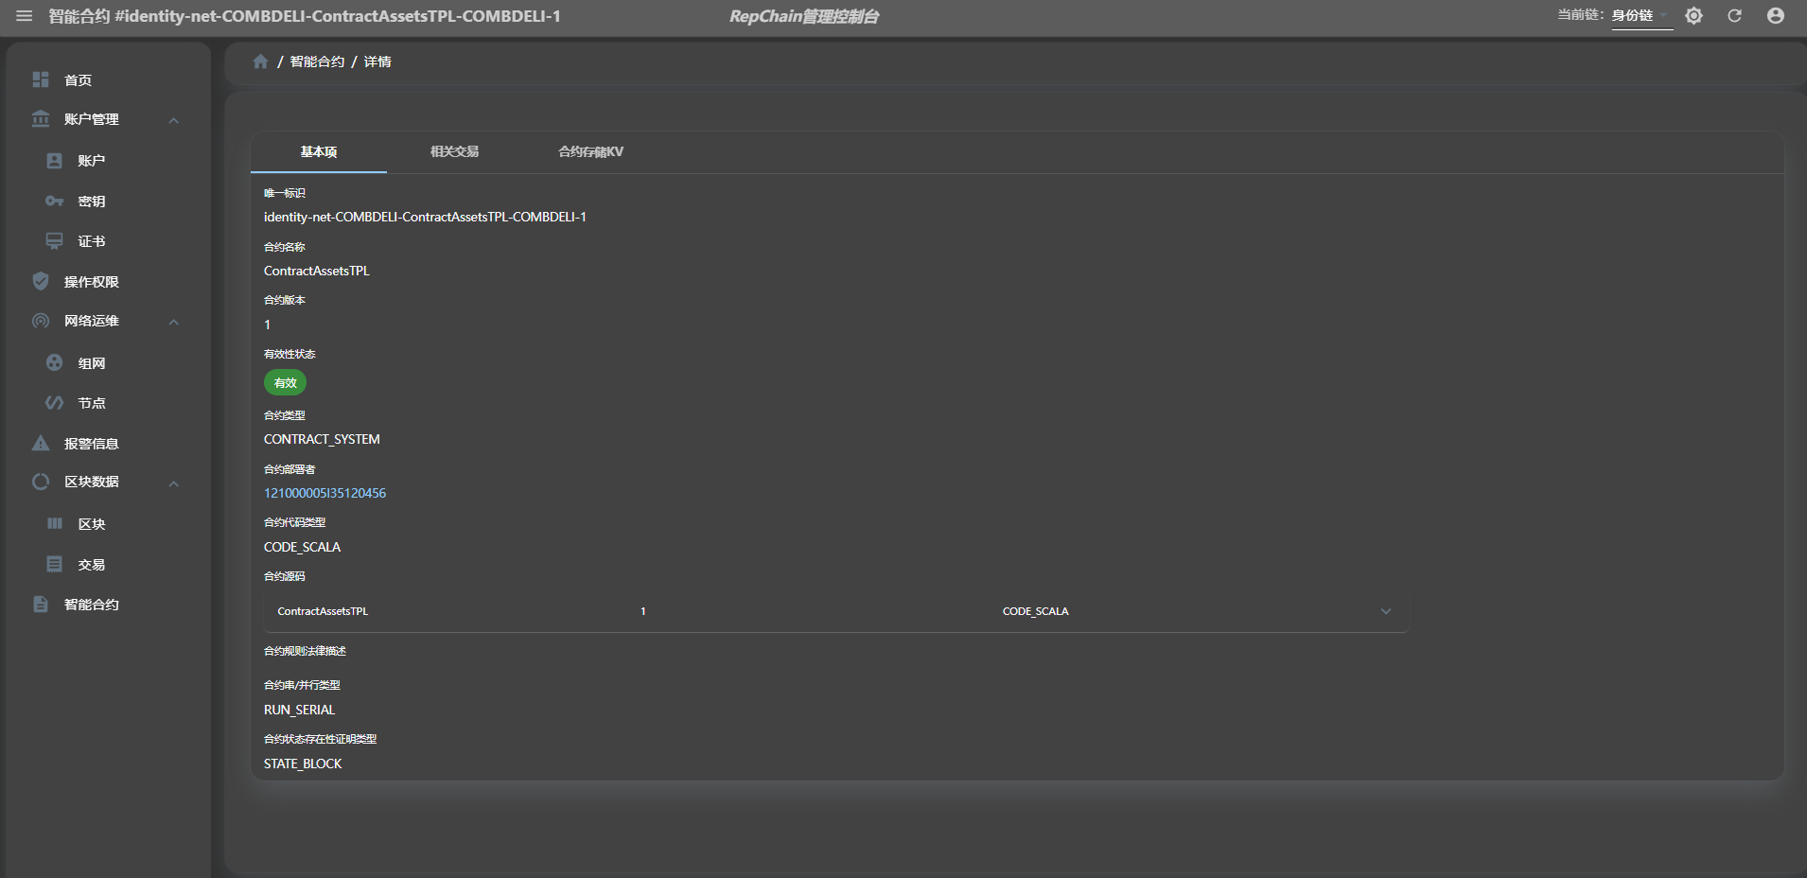Switch to the 合约存储KV tab
This screenshot has height=878, width=1807.
(x=590, y=151)
